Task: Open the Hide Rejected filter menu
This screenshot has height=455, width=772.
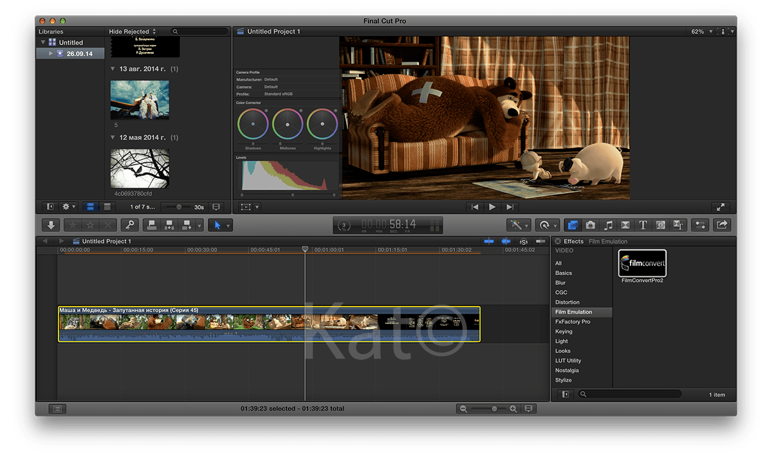Action: [x=133, y=31]
